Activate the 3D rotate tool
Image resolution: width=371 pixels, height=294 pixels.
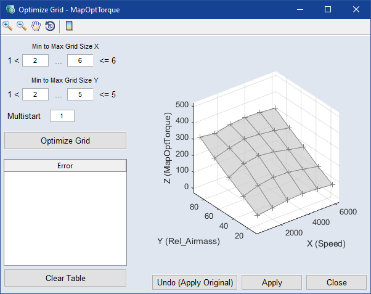[x=50, y=25]
